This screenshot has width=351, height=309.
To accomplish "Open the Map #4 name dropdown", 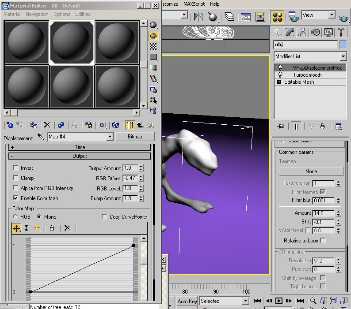I will tap(110, 137).
